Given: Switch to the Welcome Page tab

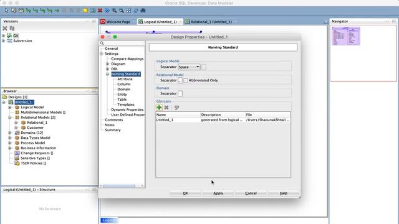Looking at the screenshot, I should [118, 22].
